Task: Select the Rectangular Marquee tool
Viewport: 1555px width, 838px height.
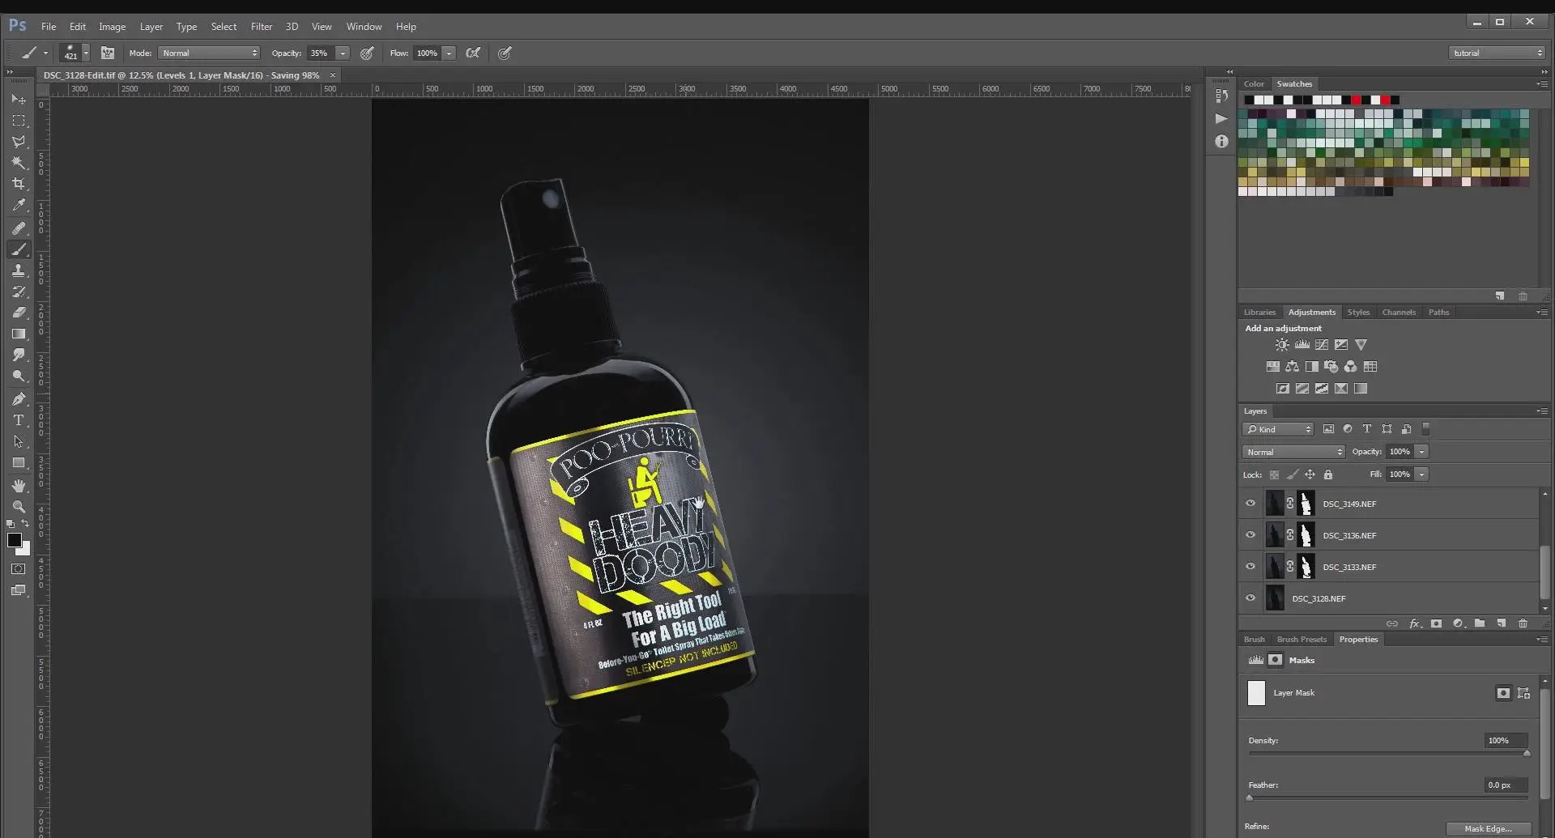Action: point(18,121)
